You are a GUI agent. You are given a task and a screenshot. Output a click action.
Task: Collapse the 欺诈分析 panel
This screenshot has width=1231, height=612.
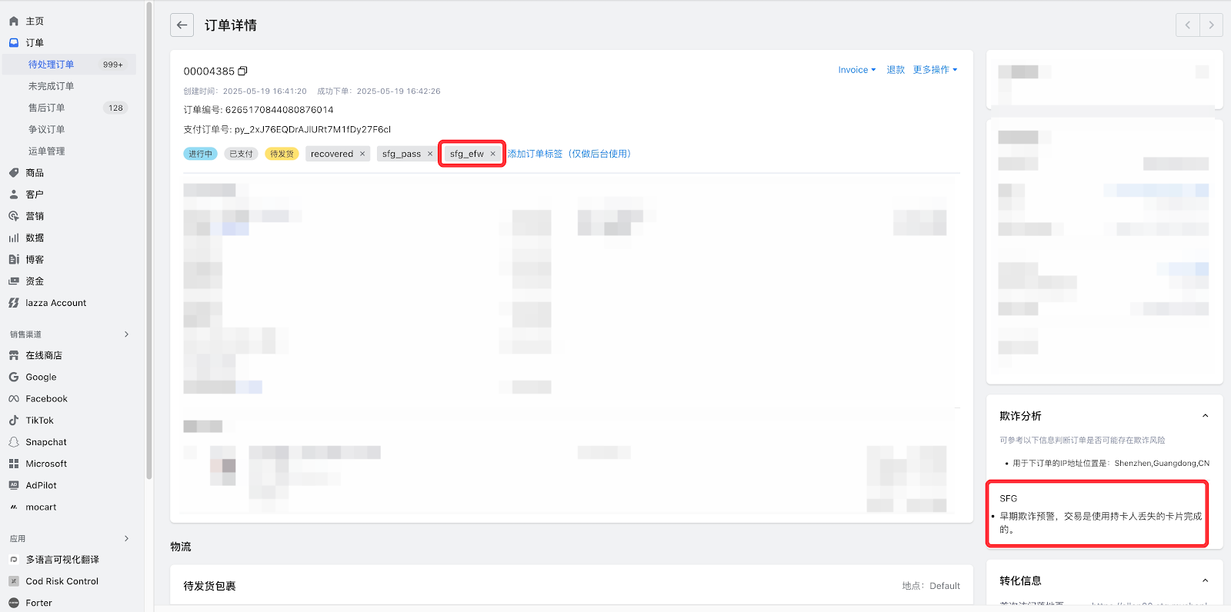(1205, 416)
